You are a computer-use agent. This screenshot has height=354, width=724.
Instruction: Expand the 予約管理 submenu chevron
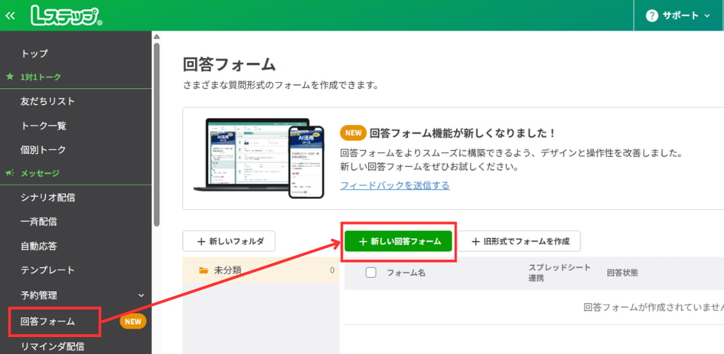(141, 295)
